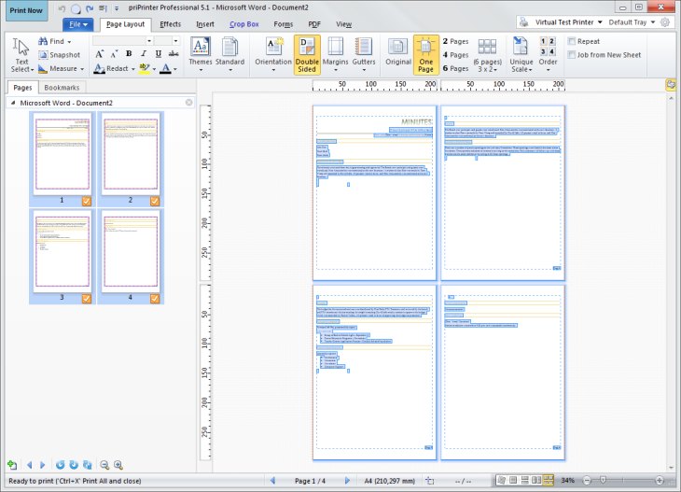Enable the Repeat checkbox
Viewport: 681px width, 492px height.
click(572, 41)
